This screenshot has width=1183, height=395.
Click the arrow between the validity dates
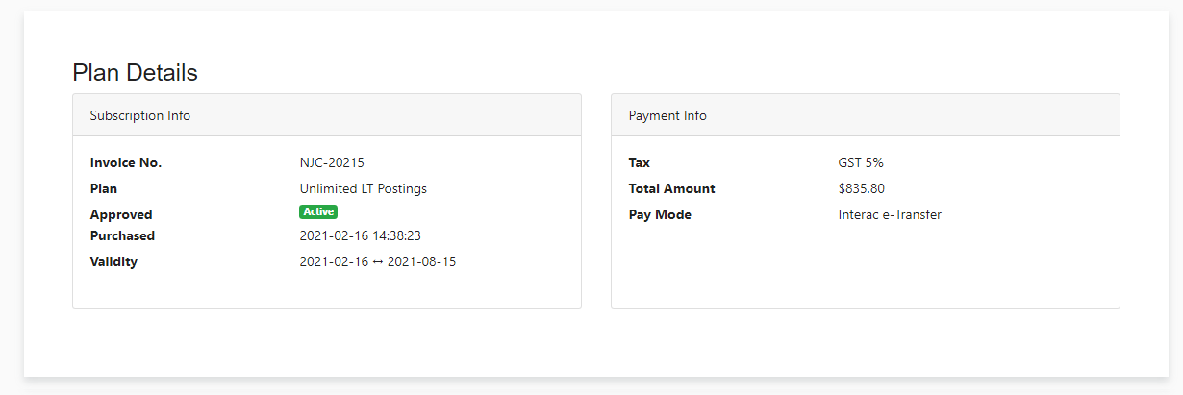coord(377,261)
